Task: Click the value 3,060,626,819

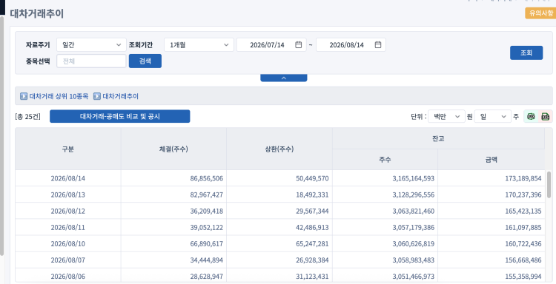Action: 414,243
